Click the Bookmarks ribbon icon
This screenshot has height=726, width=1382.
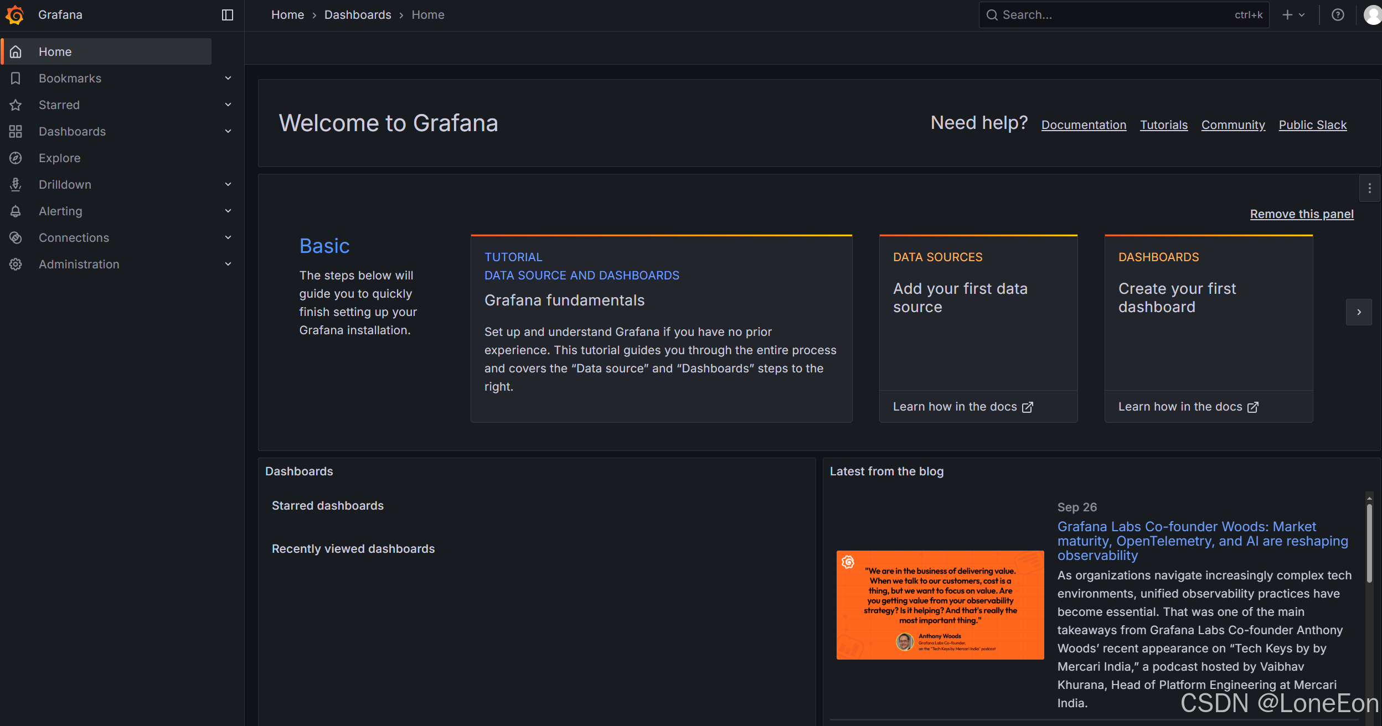pyautogui.click(x=16, y=78)
